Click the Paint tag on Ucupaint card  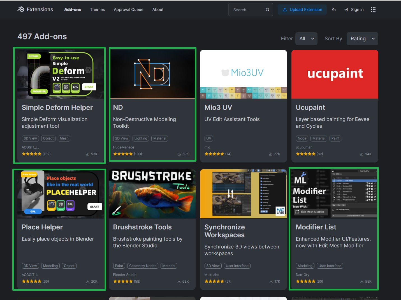pos(335,138)
